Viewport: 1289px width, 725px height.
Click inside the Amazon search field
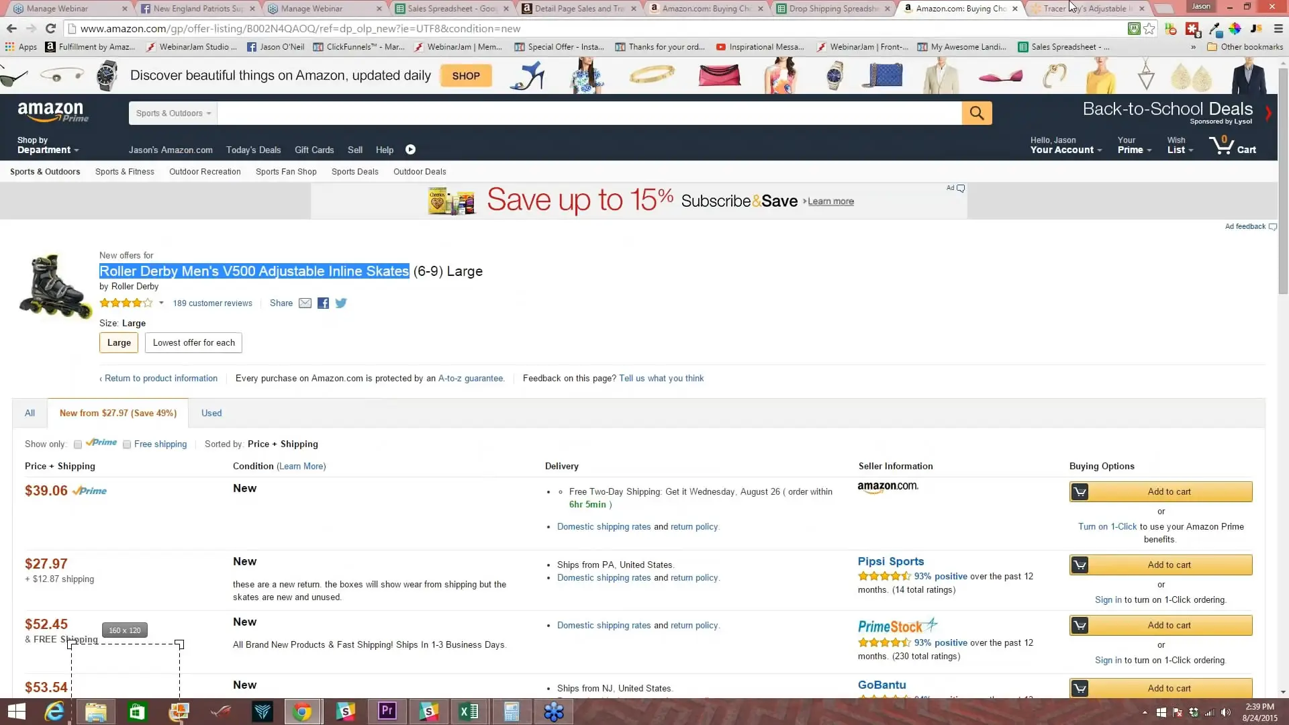click(x=589, y=113)
